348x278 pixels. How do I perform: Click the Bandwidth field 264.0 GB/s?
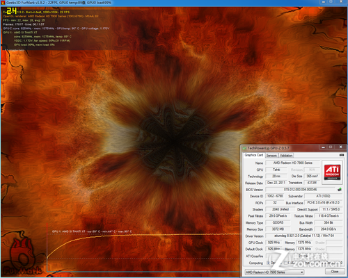pos(329,229)
